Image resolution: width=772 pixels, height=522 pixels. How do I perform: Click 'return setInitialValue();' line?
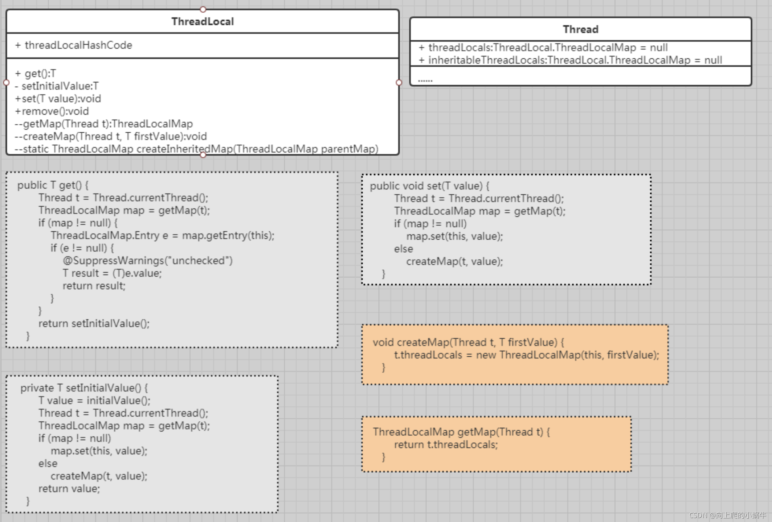(94, 324)
